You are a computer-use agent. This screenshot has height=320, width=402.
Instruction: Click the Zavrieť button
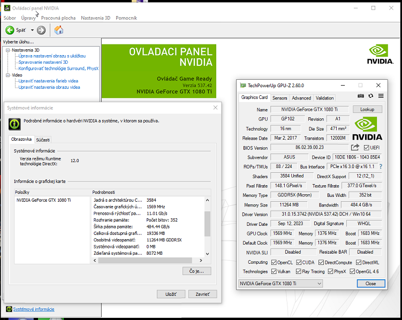point(202,294)
